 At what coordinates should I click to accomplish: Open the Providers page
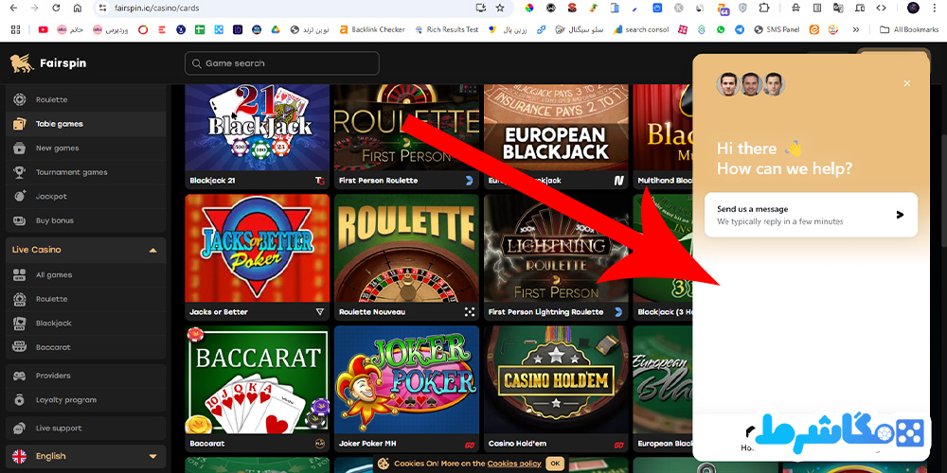[x=86, y=376]
